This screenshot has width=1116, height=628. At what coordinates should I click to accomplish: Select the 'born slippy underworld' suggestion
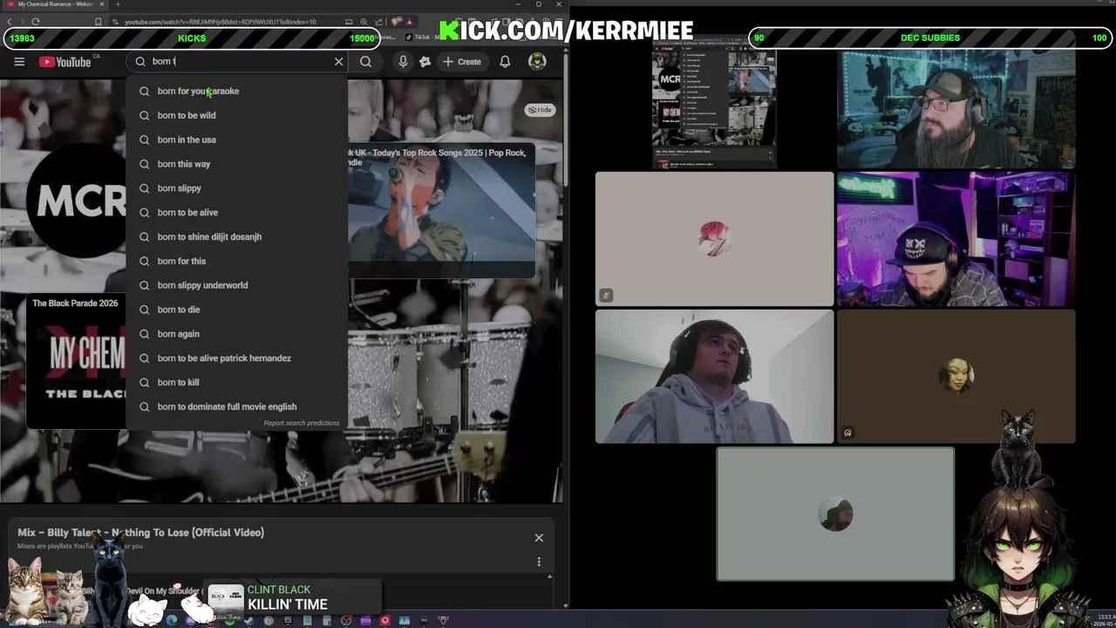(x=237, y=285)
